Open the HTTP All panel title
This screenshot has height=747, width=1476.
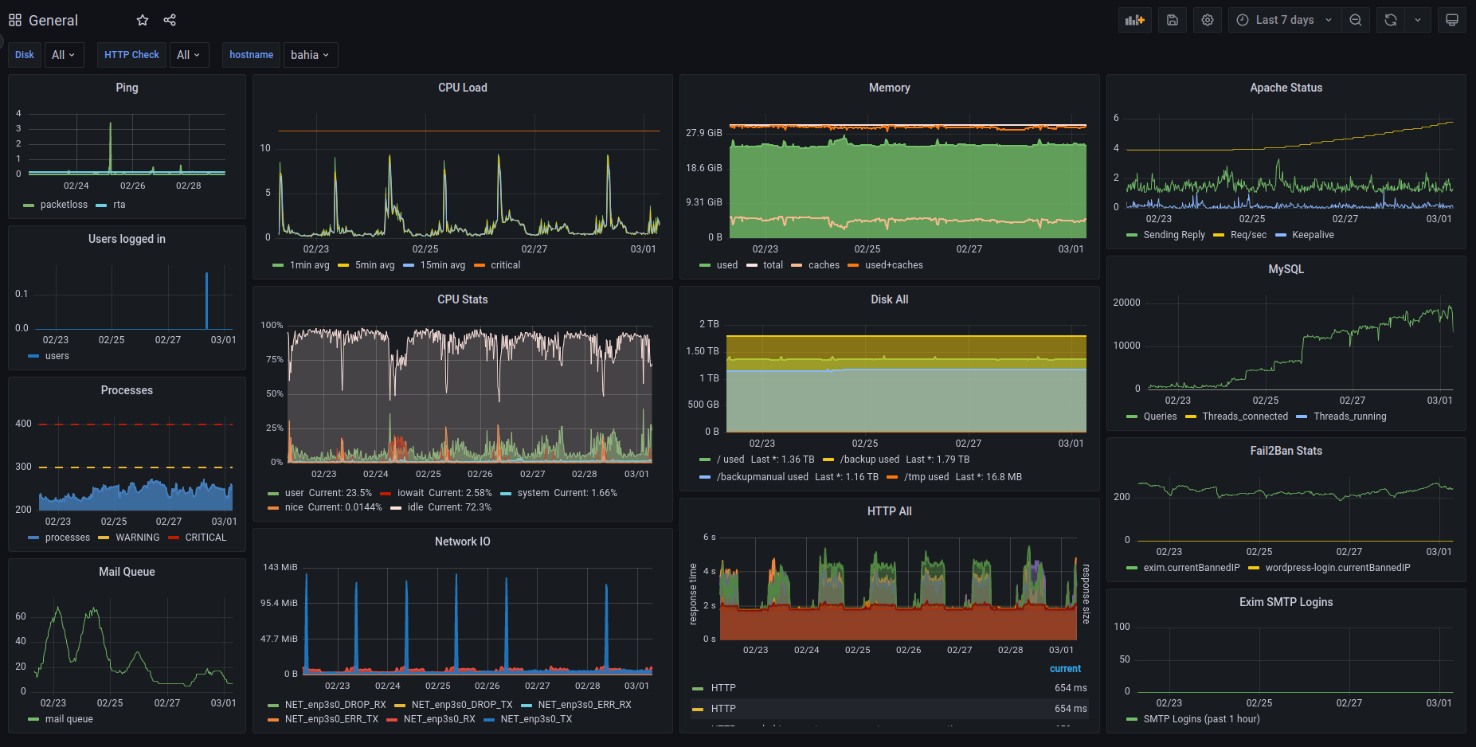tap(890, 511)
